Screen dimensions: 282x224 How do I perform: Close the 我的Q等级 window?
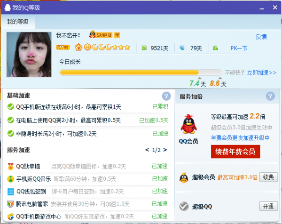pos(275,8)
